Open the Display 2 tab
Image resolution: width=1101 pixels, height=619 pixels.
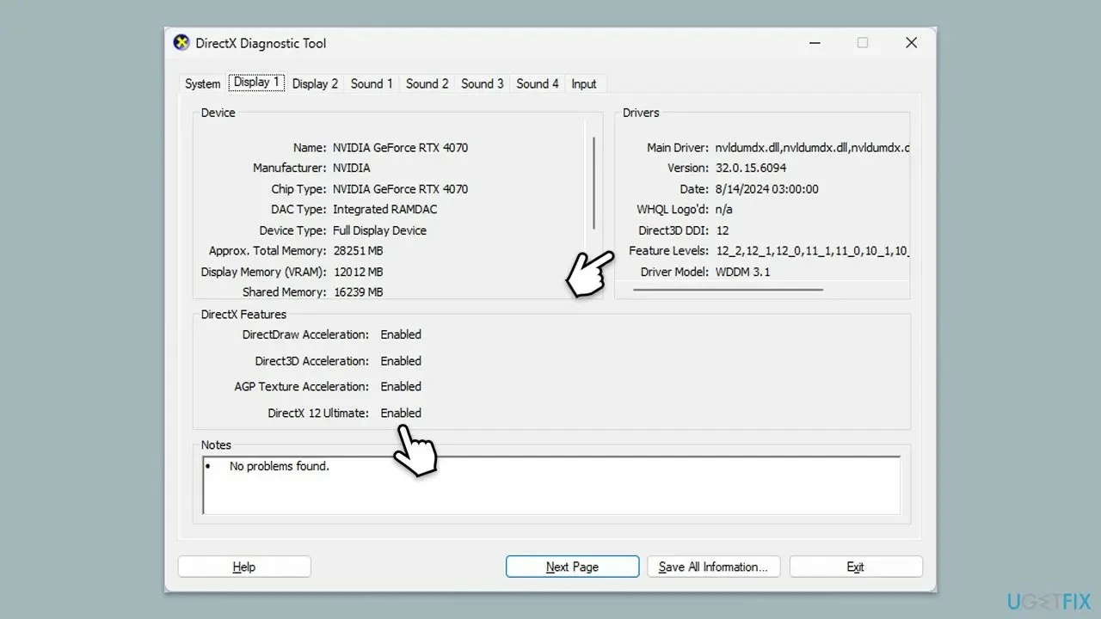pyautogui.click(x=315, y=83)
